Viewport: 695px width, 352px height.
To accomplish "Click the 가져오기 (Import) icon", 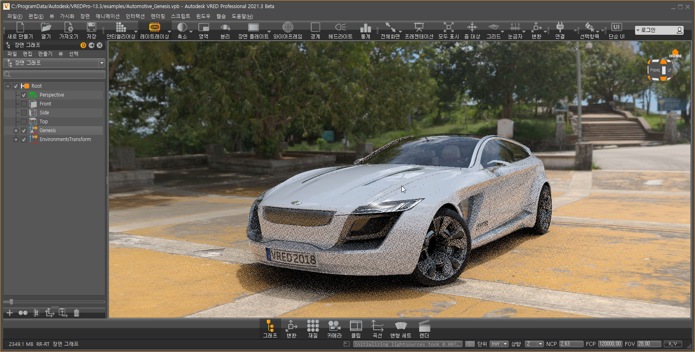I will (68, 27).
